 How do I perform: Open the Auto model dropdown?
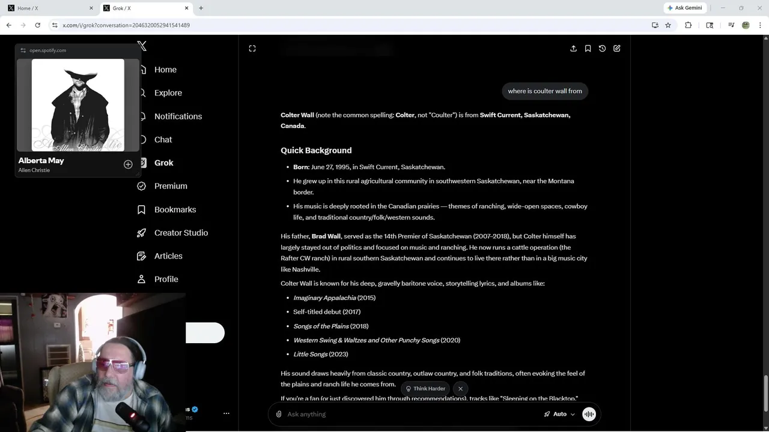[x=559, y=414]
